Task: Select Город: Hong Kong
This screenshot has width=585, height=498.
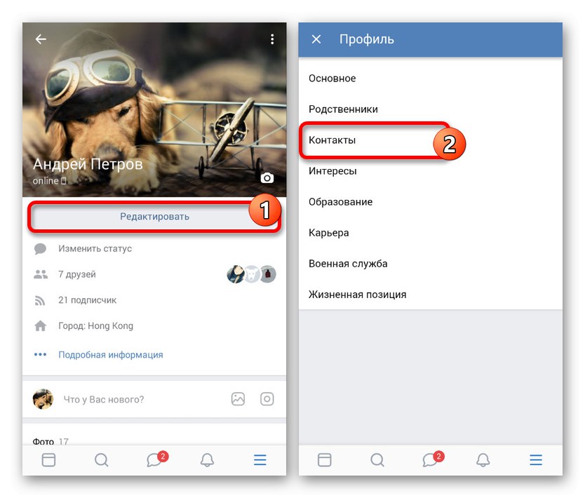Action: click(95, 326)
